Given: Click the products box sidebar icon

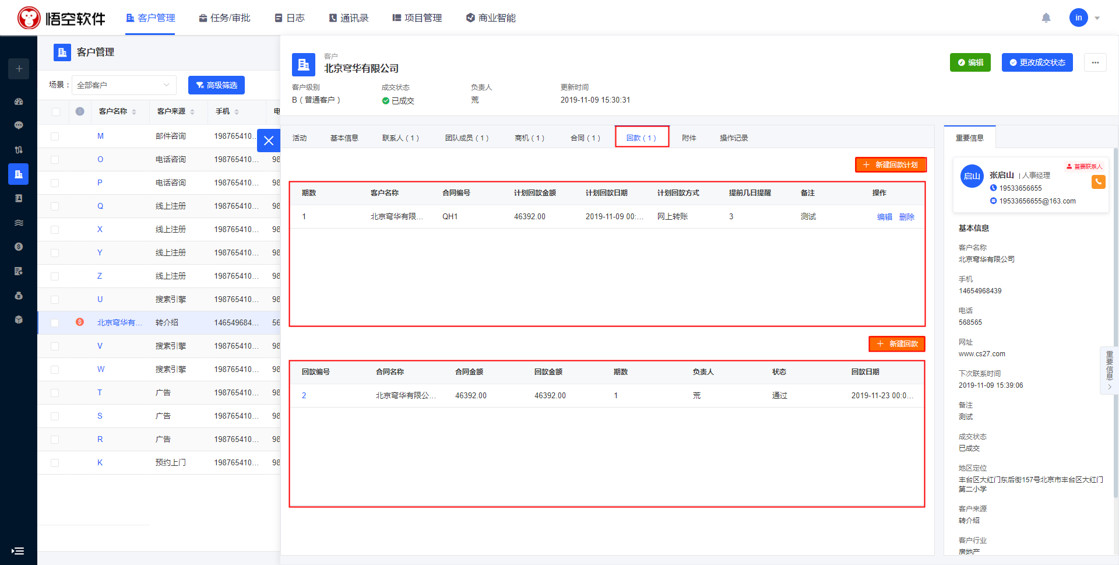Looking at the screenshot, I should pyautogui.click(x=19, y=320).
